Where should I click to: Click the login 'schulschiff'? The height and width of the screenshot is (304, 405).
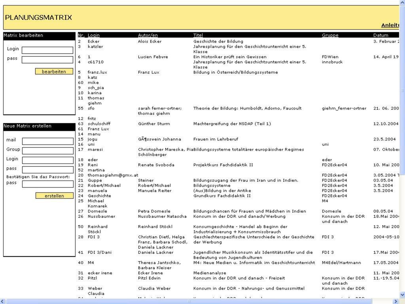[x=99, y=124]
